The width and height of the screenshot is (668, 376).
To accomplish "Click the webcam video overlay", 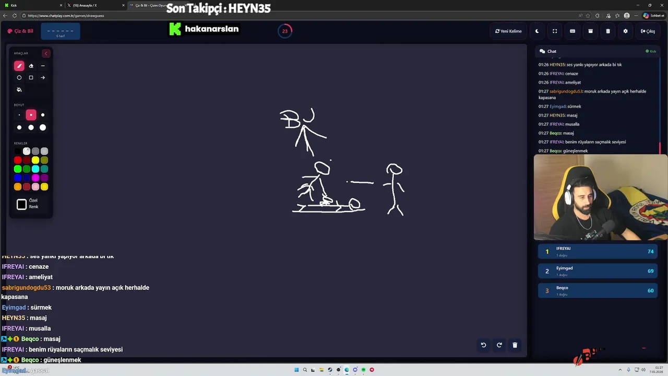I will 601,197.
